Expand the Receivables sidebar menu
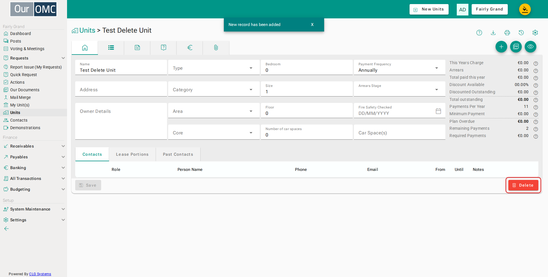Screen dimensions: 548x277 pos(34,146)
